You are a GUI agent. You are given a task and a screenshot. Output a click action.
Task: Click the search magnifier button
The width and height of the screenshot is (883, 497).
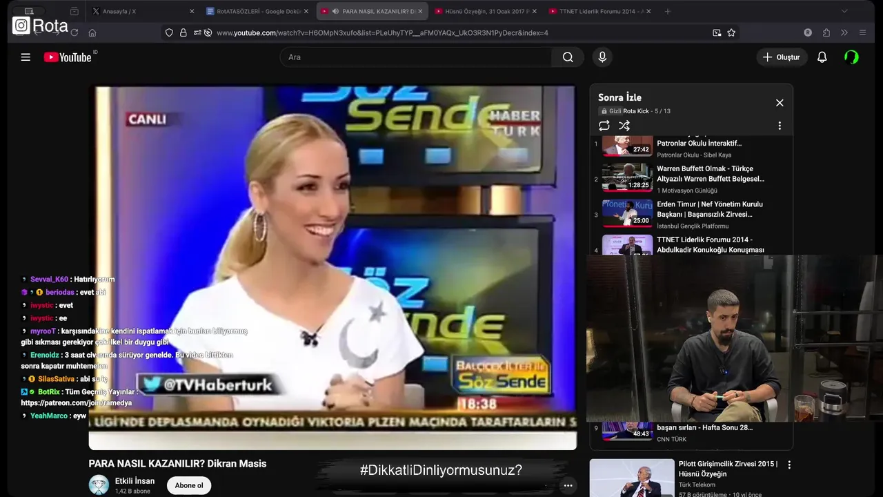pos(568,57)
